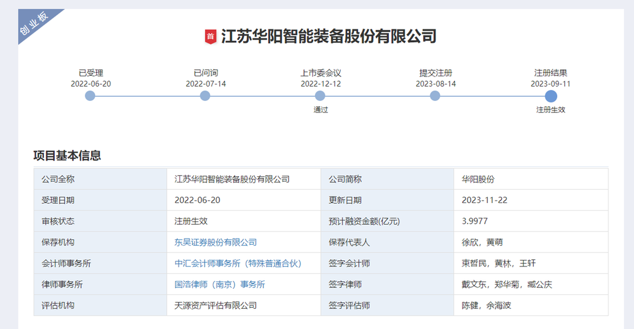Click the 公司简称 label cell

pos(387,179)
